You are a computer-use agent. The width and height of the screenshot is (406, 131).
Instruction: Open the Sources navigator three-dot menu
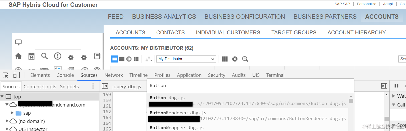93,86
